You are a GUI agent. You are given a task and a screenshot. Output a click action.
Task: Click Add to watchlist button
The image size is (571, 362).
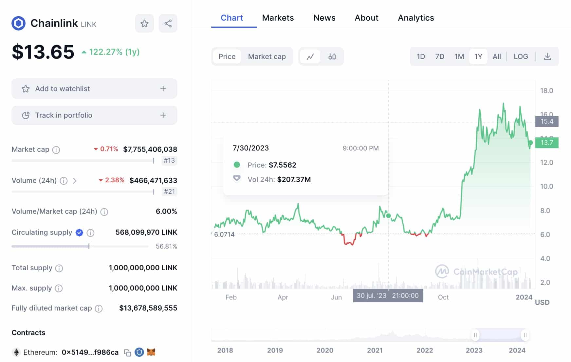point(94,89)
